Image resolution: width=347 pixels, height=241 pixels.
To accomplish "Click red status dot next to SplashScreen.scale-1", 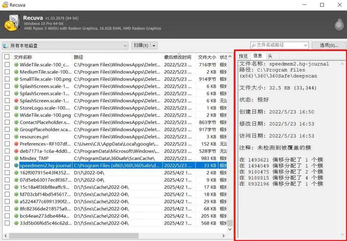I will tap(16, 100).
